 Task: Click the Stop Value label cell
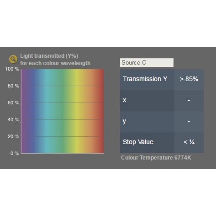point(147,143)
